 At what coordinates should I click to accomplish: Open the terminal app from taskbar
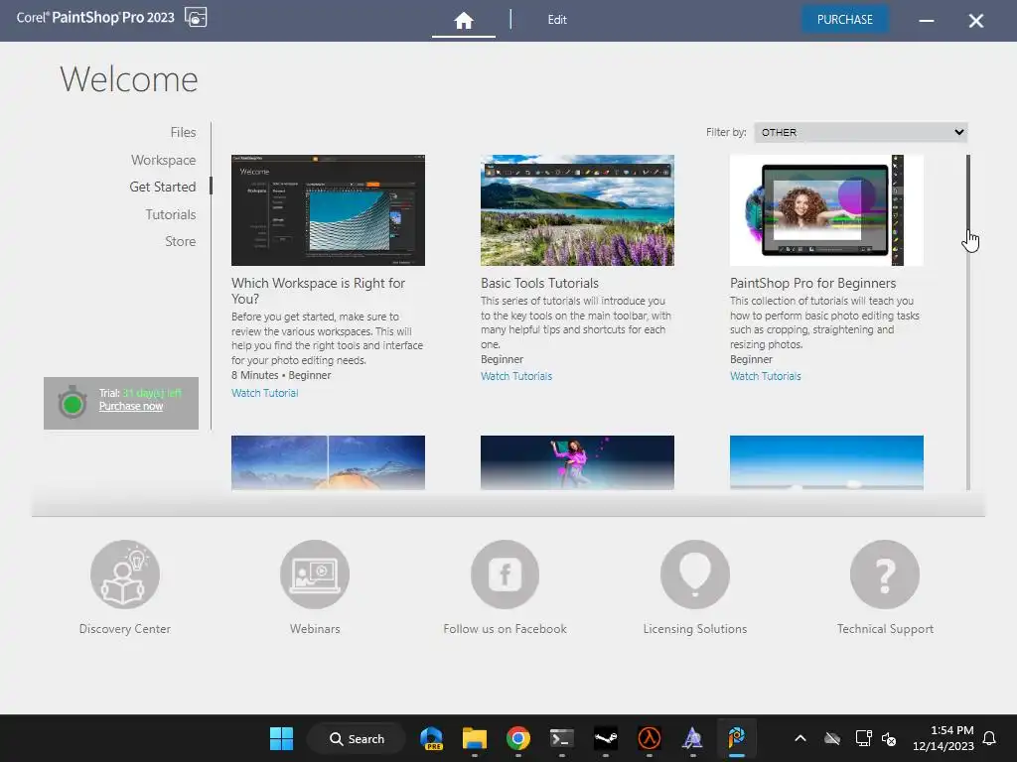pos(562,738)
